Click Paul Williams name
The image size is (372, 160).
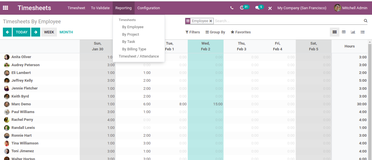pyautogui.click(x=23, y=112)
